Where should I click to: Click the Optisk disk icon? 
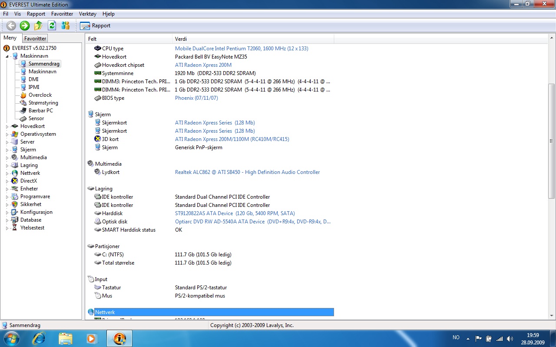[98, 222]
